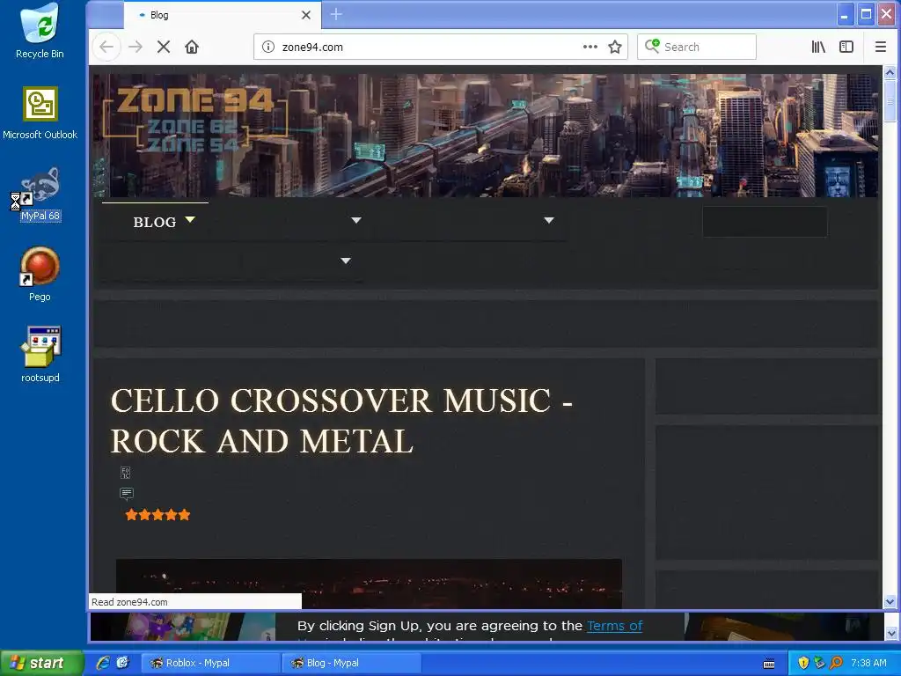Open the Terms of link in Roblox window

[614, 626]
